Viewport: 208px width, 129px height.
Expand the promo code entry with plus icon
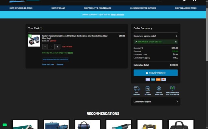click(176, 36)
